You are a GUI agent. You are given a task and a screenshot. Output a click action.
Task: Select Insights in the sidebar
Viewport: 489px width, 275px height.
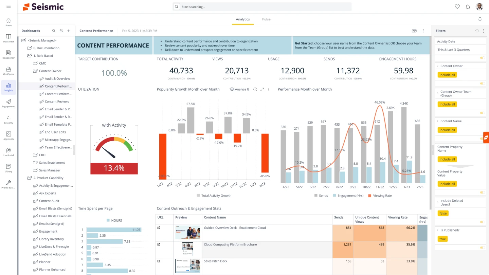coord(8,87)
